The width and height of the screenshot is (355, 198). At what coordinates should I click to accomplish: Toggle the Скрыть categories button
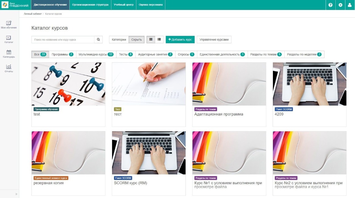tap(137, 40)
